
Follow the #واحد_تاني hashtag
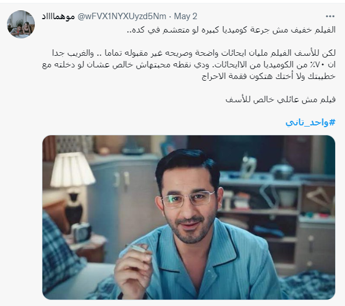click(311, 123)
